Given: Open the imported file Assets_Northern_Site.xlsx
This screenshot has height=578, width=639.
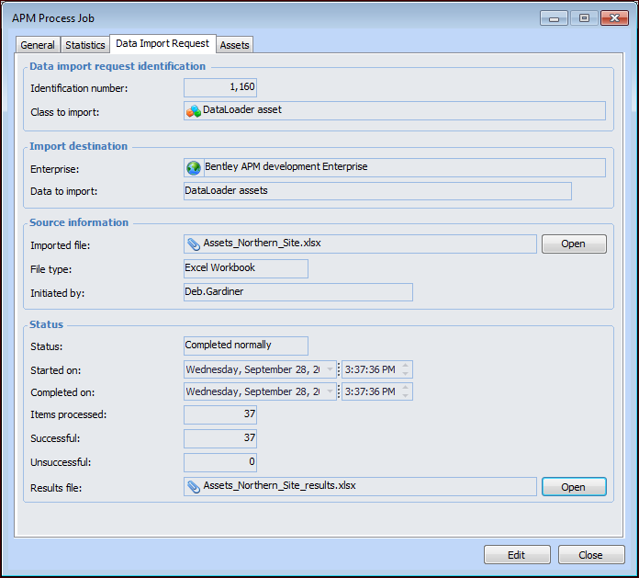Looking at the screenshot, I should click(x=574, y=244).
